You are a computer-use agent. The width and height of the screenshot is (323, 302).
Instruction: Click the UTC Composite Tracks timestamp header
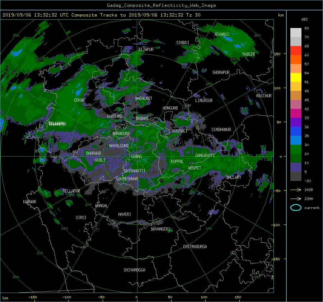tap(101, 15)
